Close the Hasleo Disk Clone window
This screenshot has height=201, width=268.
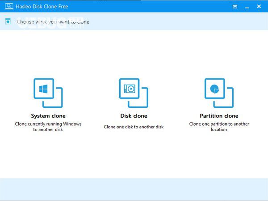pyautogui.click(x=259, y=7)
